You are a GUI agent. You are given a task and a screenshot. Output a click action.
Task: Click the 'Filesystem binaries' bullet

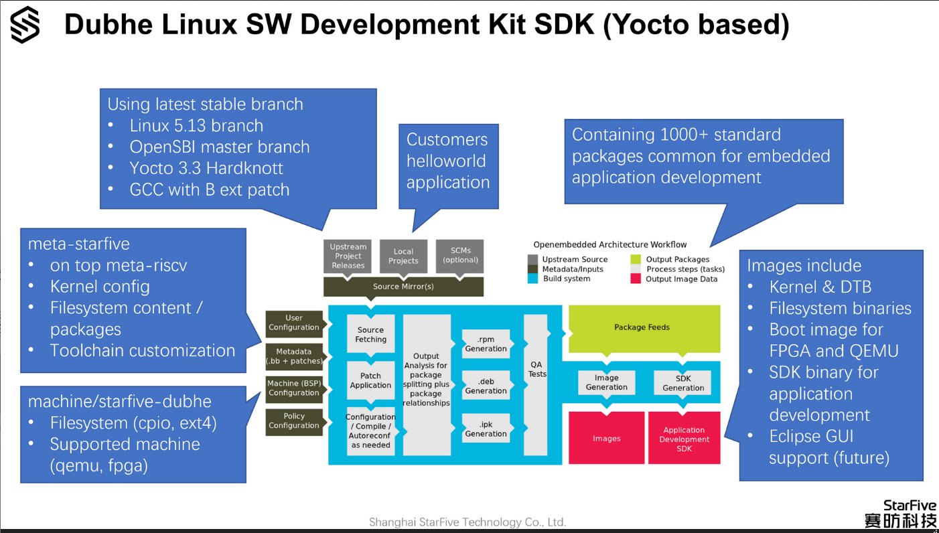click(x=840, y=308)
